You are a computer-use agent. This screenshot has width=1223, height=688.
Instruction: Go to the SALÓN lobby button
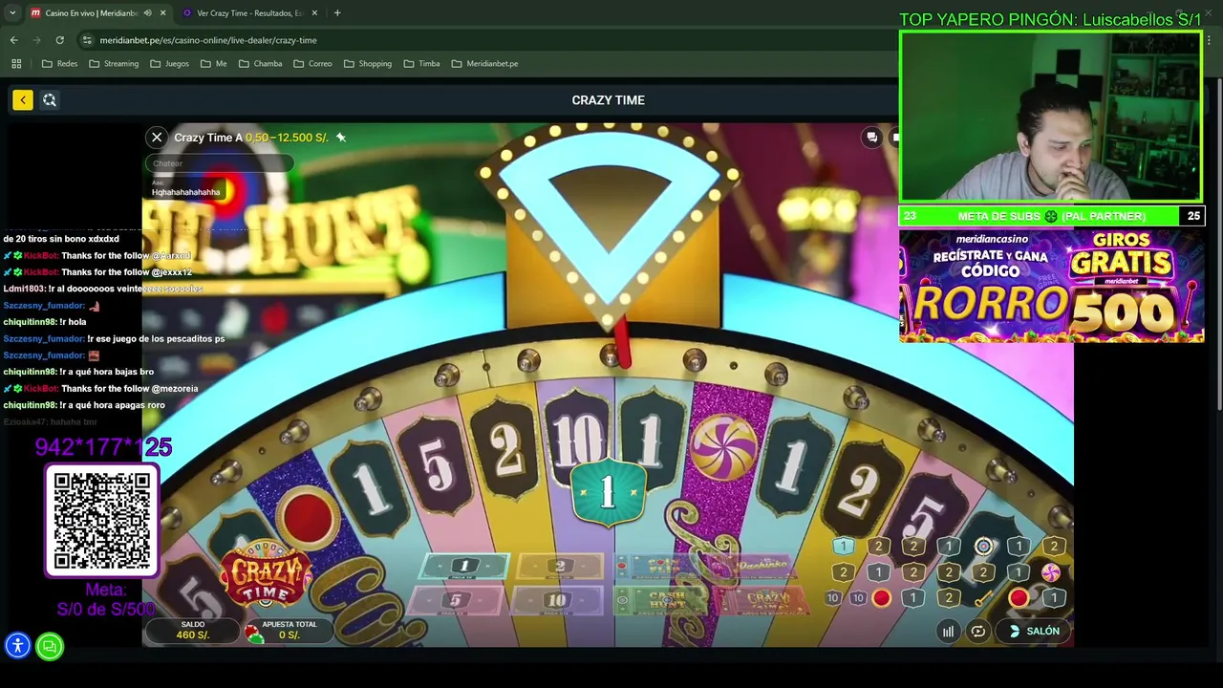point(1034,631)
